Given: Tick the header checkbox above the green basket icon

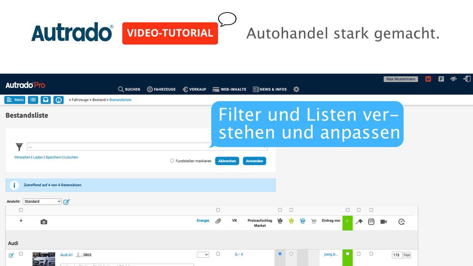Looking at the screenshot, I should coord(291,210).
